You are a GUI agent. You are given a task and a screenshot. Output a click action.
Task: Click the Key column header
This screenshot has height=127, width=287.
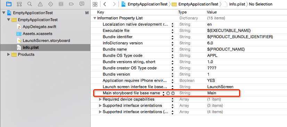[x=101, y=12]
